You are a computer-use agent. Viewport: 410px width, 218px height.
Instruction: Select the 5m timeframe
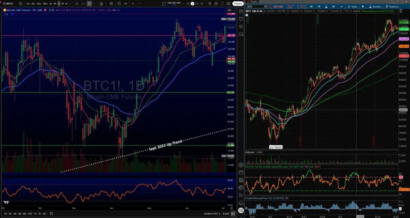point(33,3)
